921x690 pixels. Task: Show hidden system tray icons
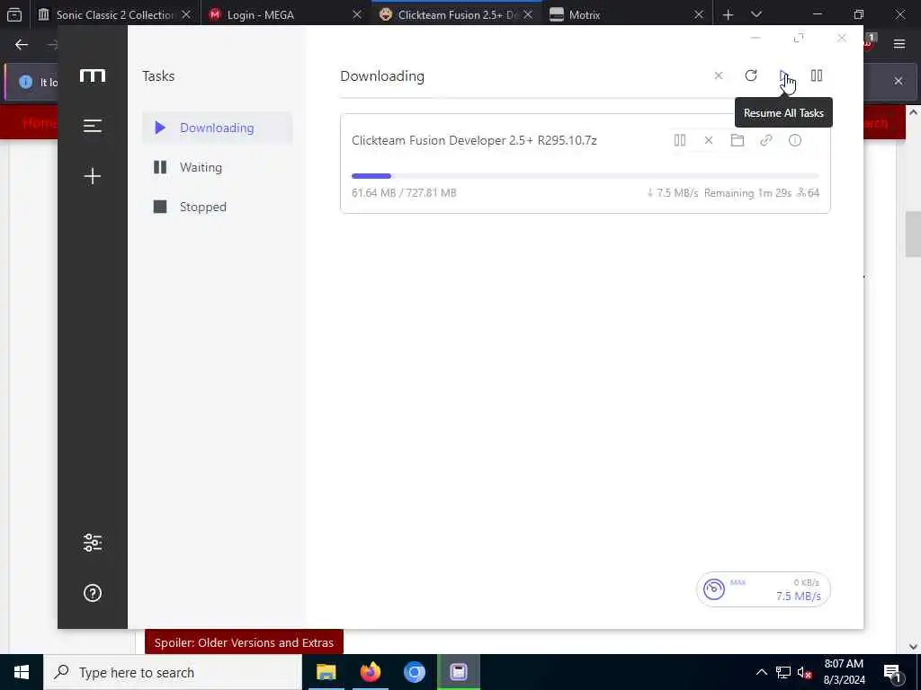761,672
